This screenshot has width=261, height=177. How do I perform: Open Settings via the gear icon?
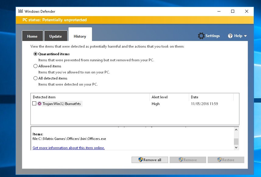click(201, 36)
